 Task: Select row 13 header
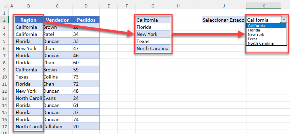click(x=4, y=98)
